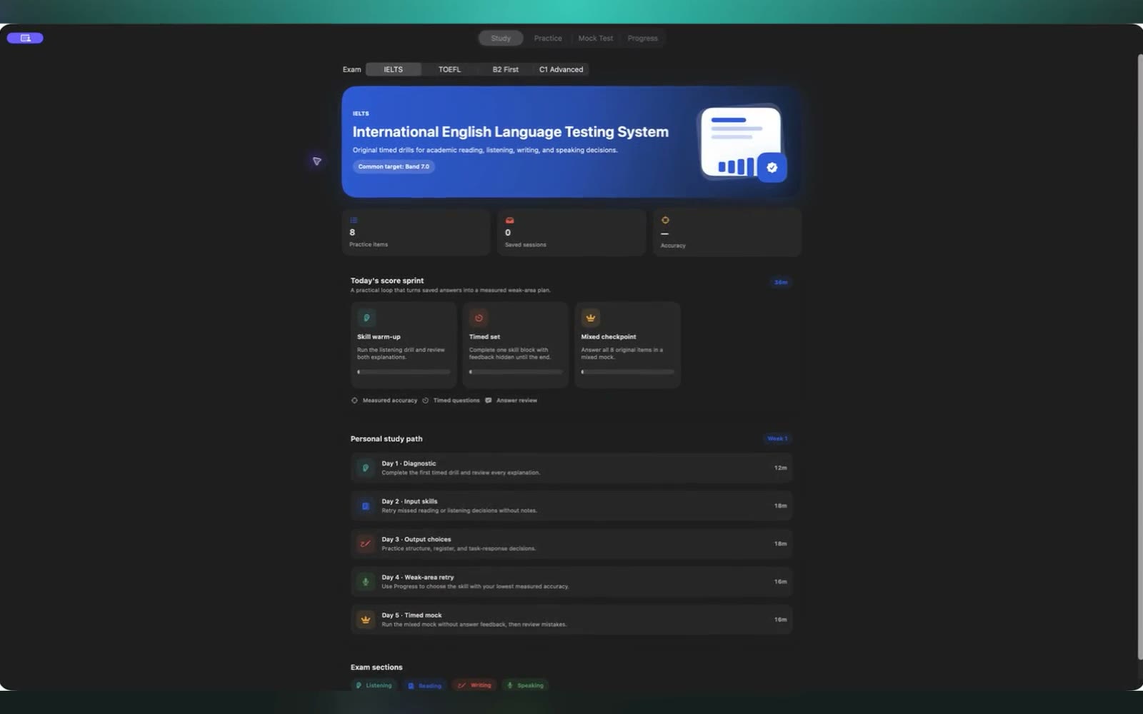This screenshot has width=1143, height=714.
Task: Click the 12m duration on Day 1
Action: (x=780, y=468)
